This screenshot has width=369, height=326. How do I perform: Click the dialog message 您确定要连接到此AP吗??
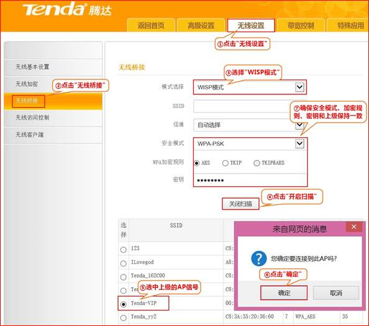[304, 258]
